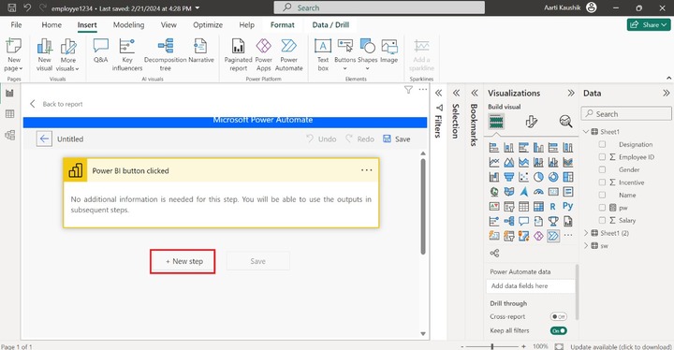Image resolution: width=674 pixels, height=350 pixels.
Task: Select the ribbon chart visual
Action: click(x=568, y=163)
